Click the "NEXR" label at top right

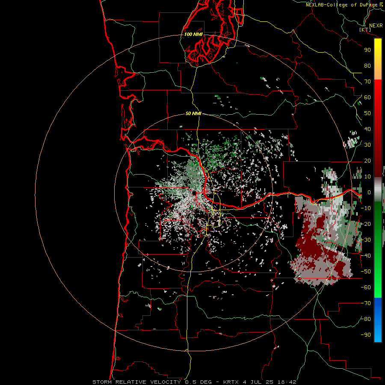pos(376,26)
